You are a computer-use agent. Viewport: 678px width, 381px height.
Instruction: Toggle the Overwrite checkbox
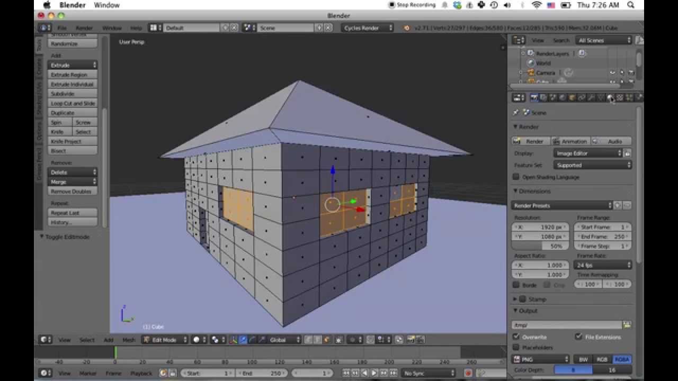[516, 337]
